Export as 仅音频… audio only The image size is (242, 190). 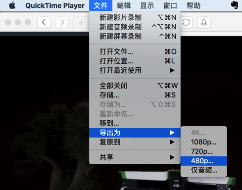click(204, 170)
